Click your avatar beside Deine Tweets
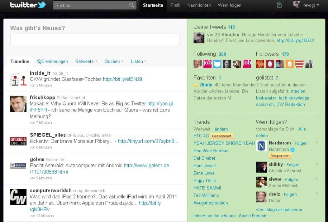This screenshot has height=222, width=328. [x=199, y=38]
